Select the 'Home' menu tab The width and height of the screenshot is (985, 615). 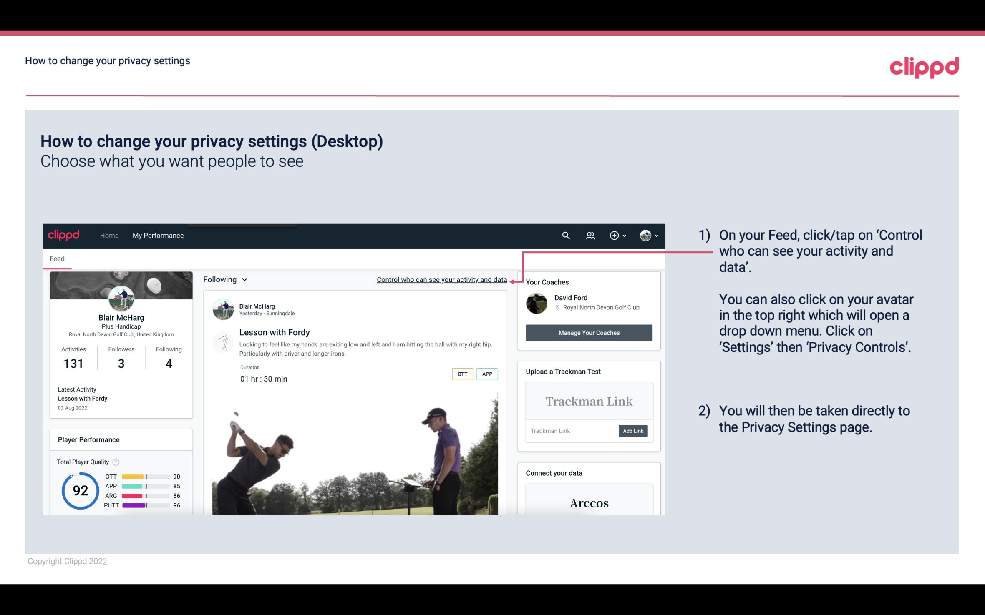click(x=109, y=235)
